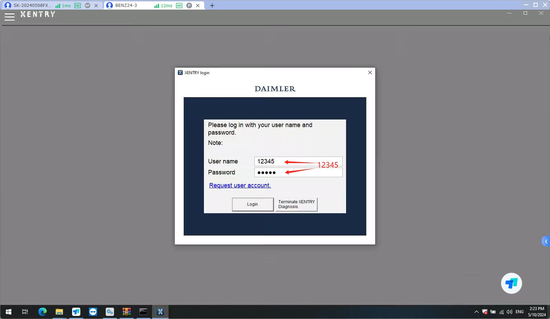Click the command prompt icon in the taskbar
The width and height of the screenshot is (550, 319).
pos(143,312)
